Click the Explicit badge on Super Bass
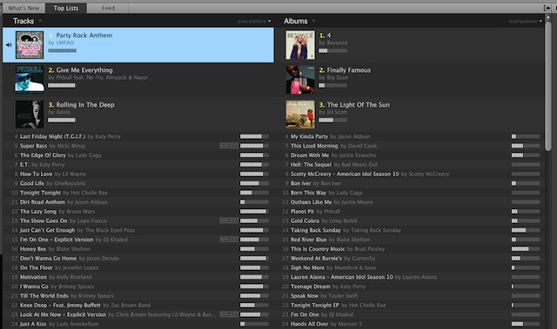 click(229, 146)
